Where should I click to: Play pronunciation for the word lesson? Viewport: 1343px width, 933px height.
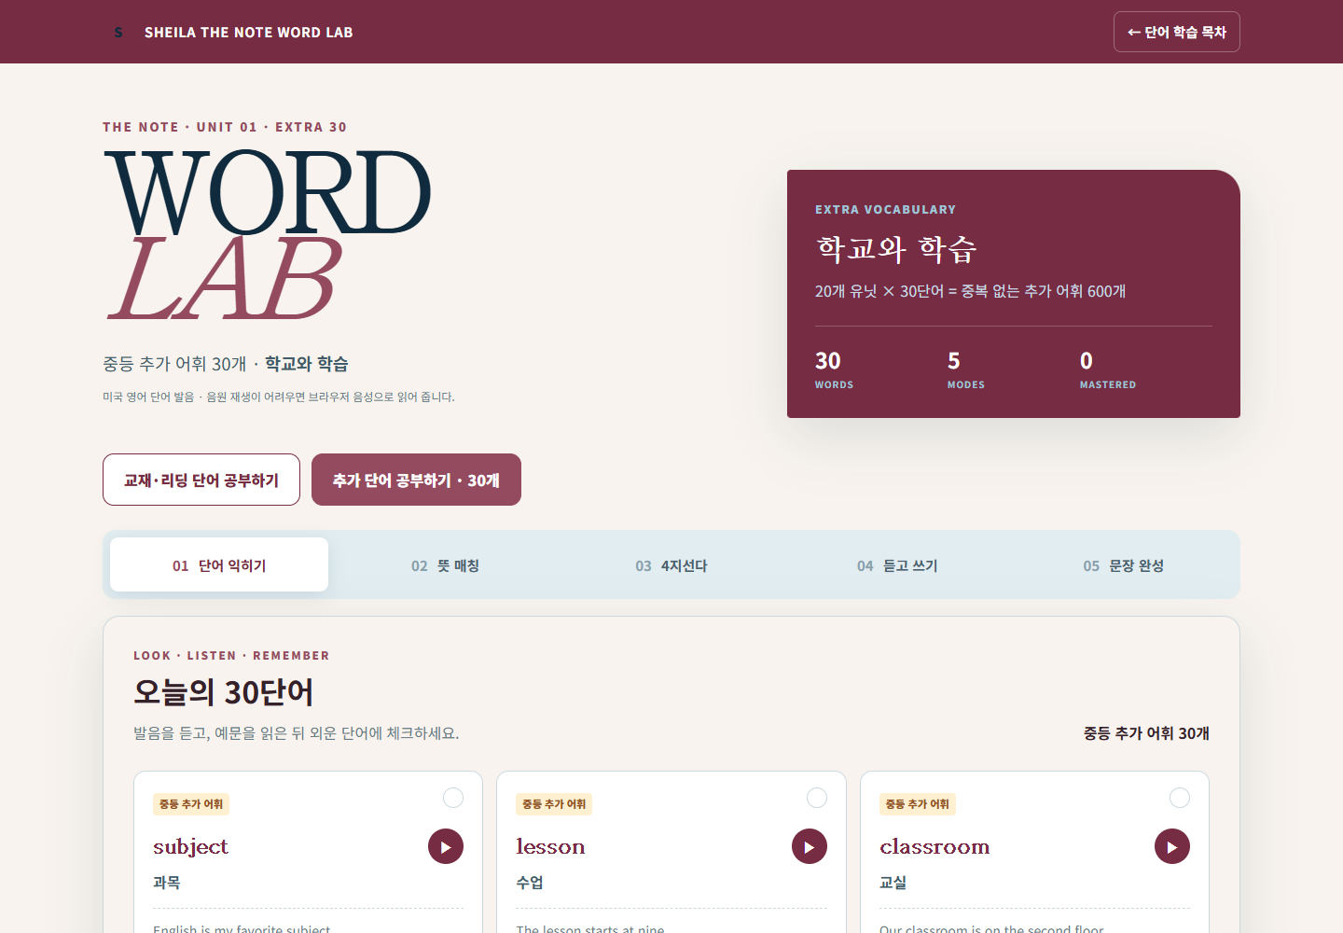(810, 846)
